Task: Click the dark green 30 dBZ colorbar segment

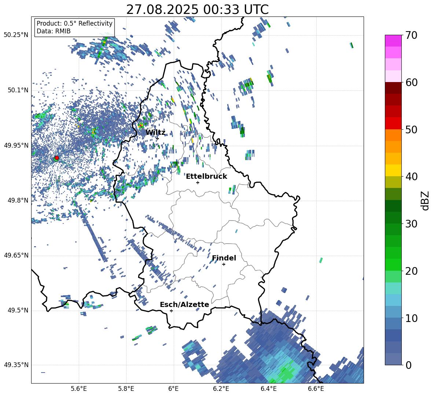Action: point(393,218)
